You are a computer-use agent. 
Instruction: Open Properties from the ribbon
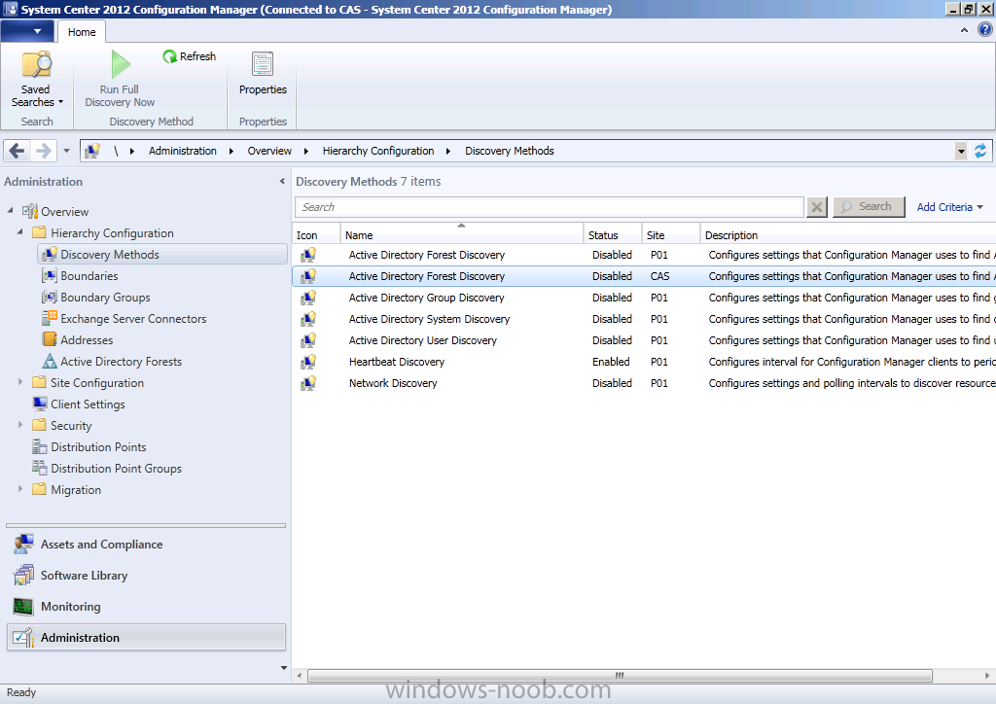coord(263,74)
